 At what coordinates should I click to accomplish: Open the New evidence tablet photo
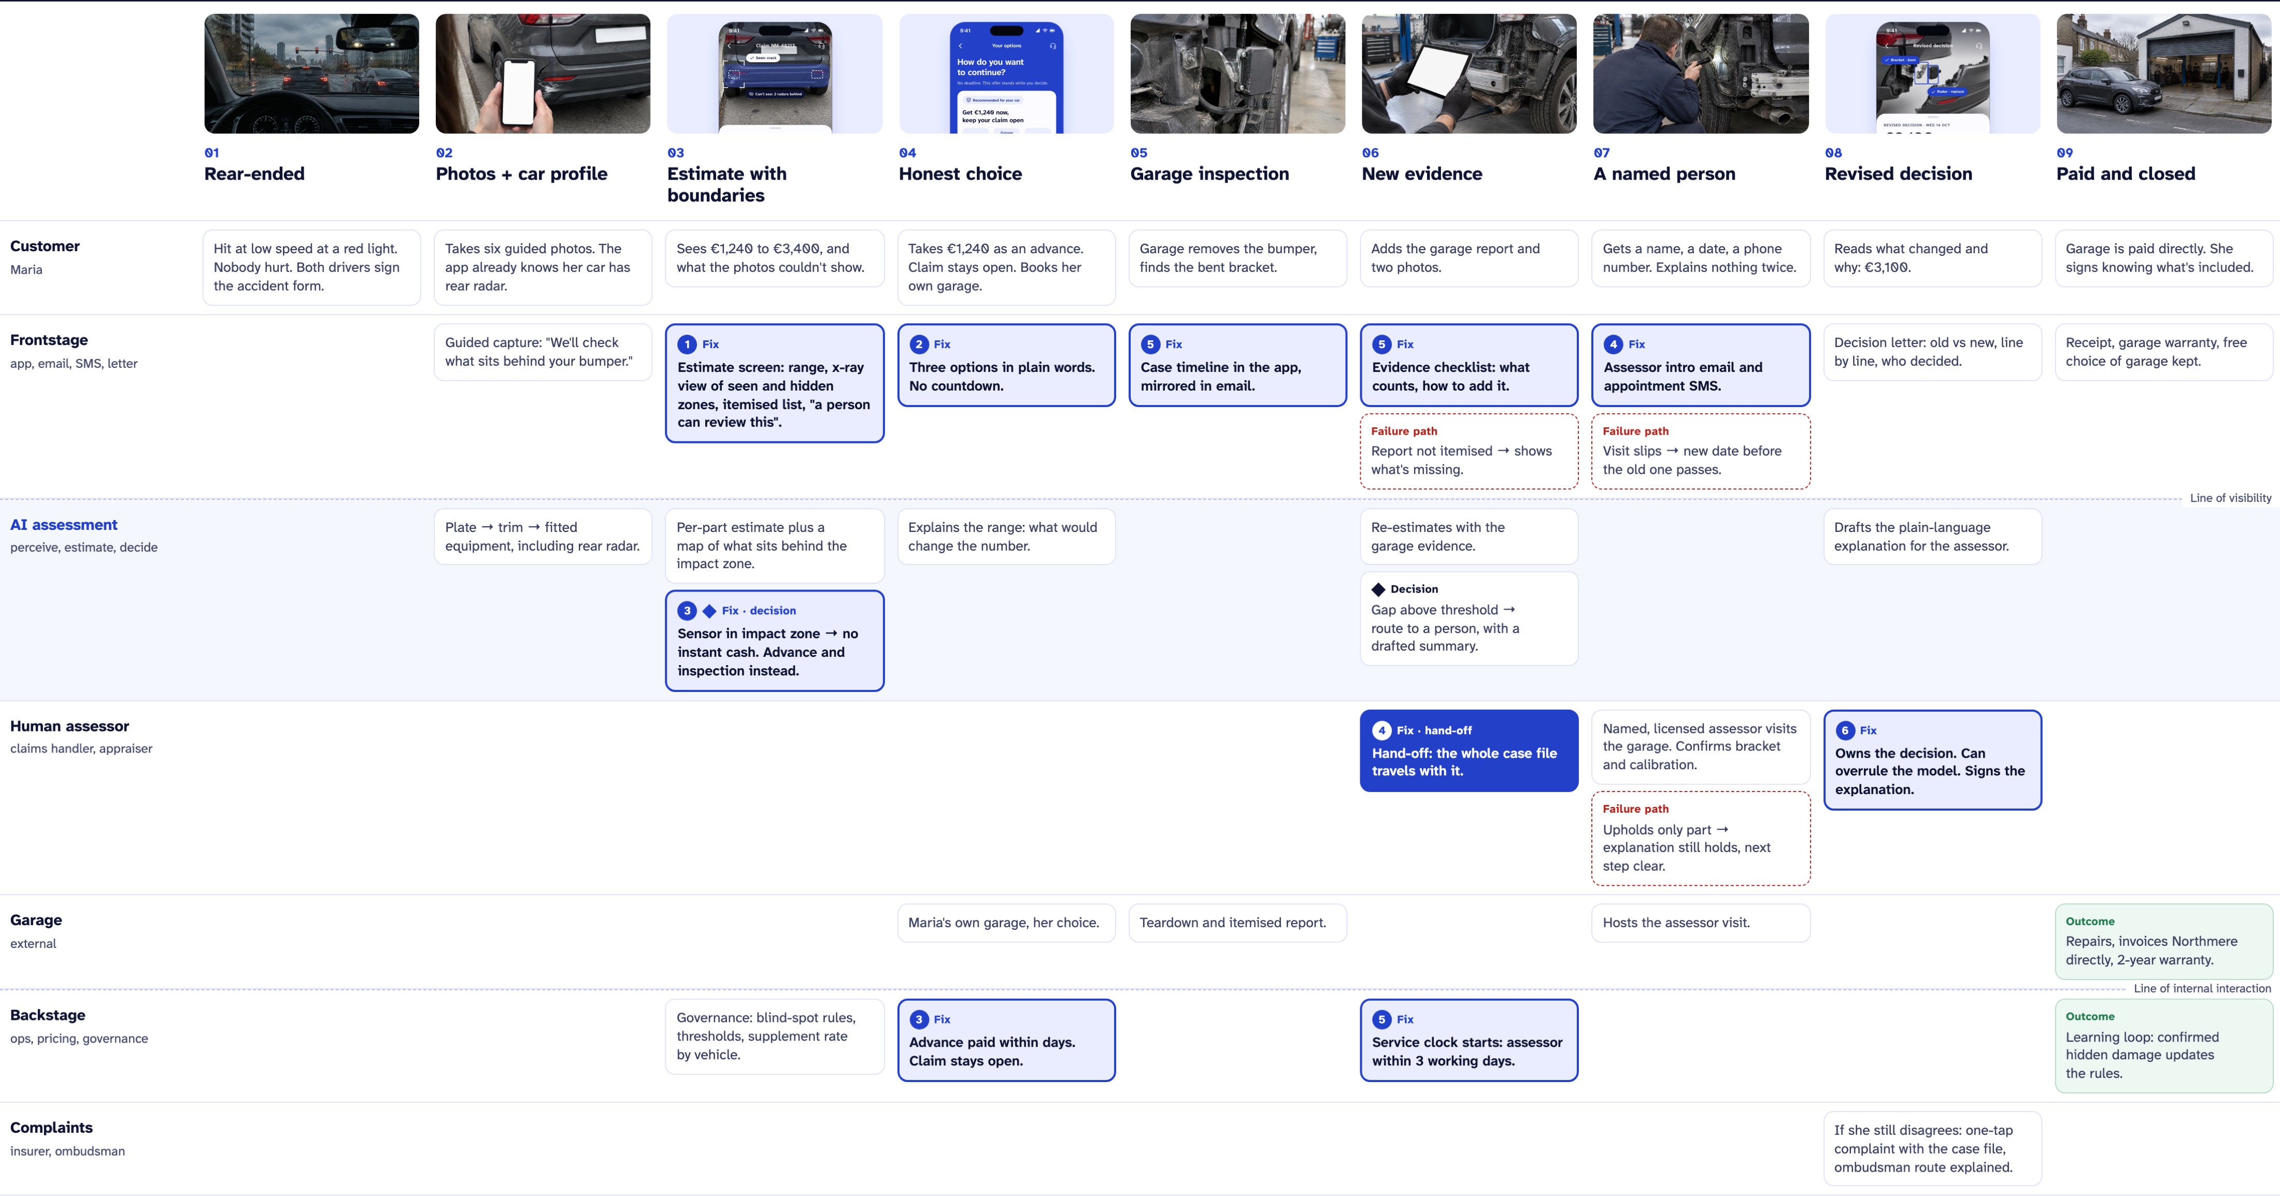point(1469,74)
